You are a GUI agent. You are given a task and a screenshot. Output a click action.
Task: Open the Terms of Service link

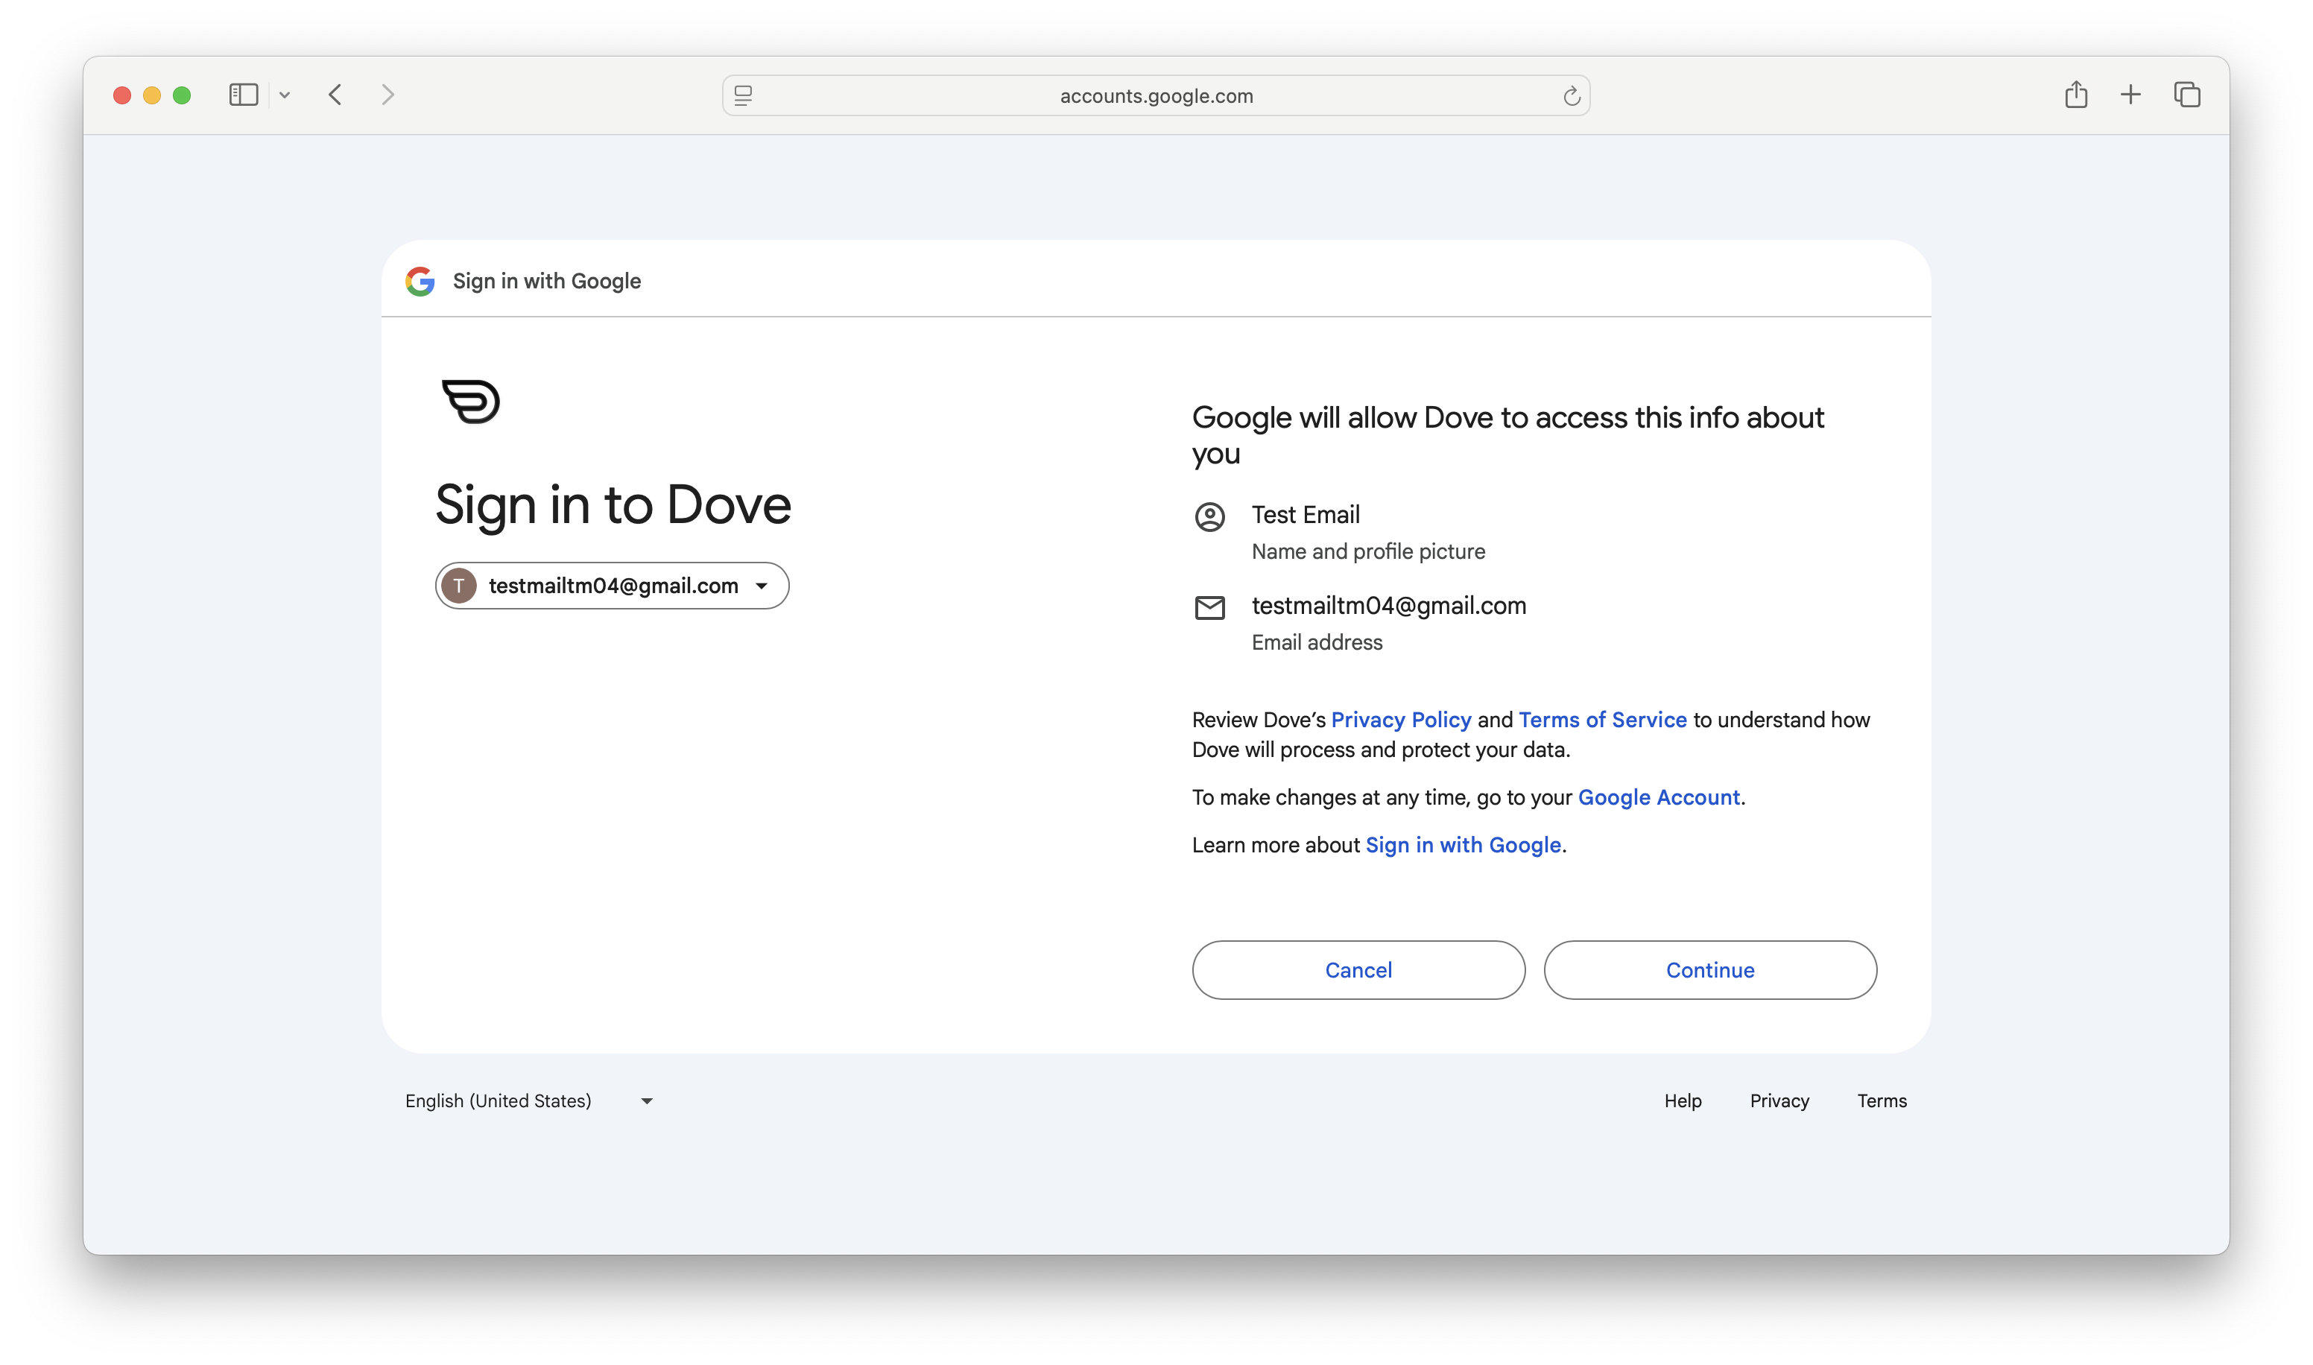tap(1602, 720)
